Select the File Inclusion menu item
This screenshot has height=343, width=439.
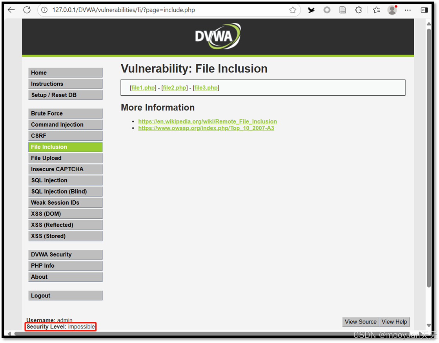click(65, 147)
